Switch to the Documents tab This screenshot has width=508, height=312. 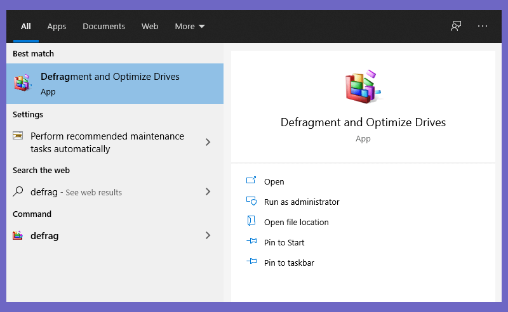point(104,26)
